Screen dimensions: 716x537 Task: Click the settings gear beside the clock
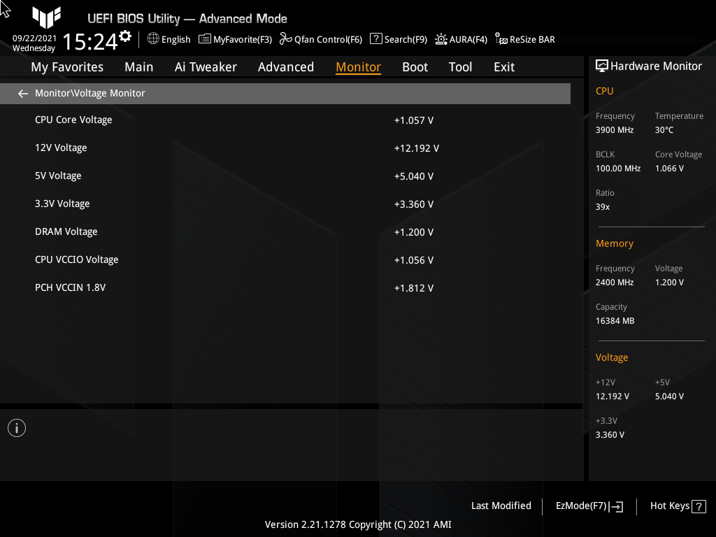[125, 36]
